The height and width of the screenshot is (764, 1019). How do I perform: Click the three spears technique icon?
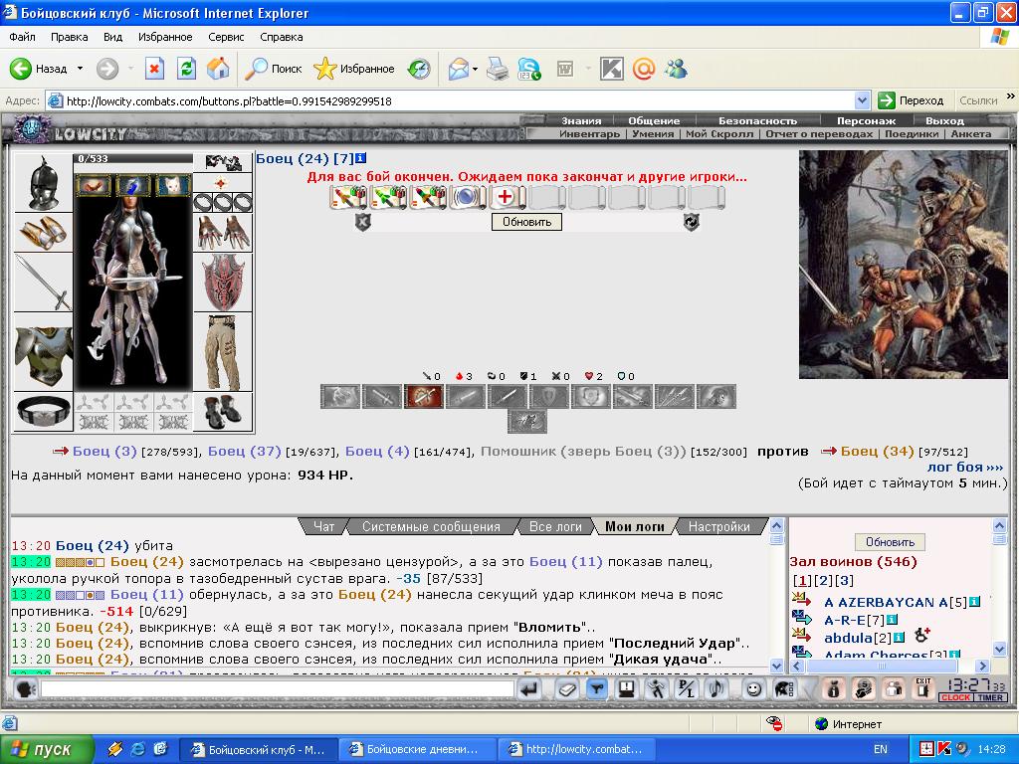tap(675, 396)
